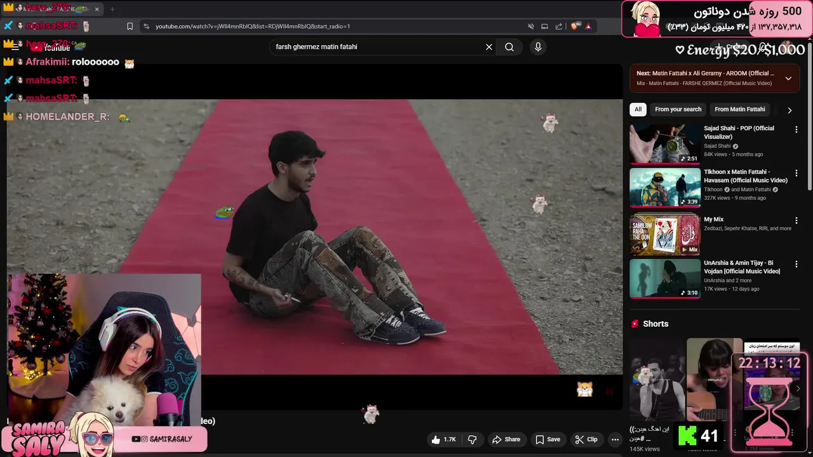The image size is (813, 457).
Task: Click the YouTube logo to go home
Action: tap(52, 47)
